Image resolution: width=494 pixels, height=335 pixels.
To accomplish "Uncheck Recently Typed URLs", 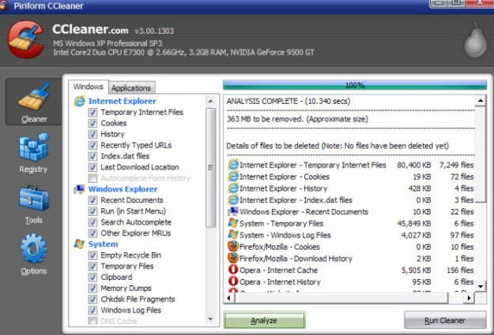I will pos(92,145).
